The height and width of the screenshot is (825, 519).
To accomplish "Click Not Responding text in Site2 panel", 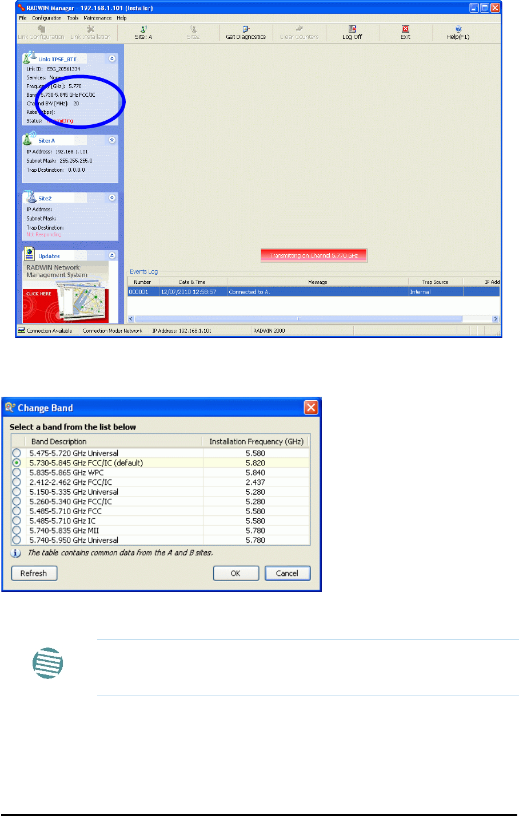I will [x=44, y=235].
